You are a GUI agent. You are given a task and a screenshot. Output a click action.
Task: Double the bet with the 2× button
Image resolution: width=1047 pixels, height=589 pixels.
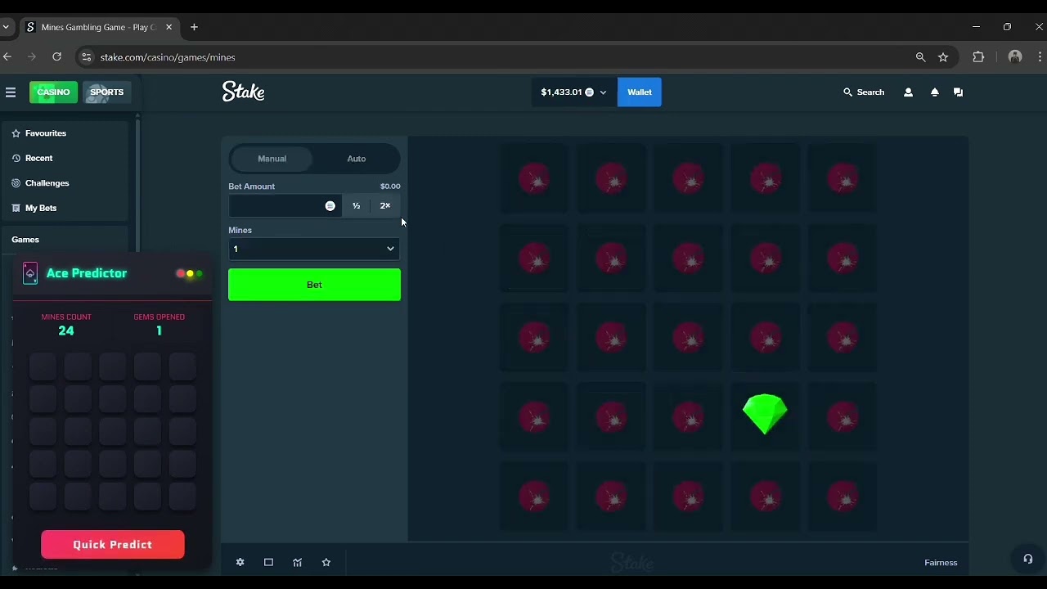click(x=385, y=206)
